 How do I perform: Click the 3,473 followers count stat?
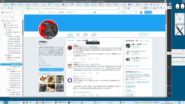click(x=86, y=34)
